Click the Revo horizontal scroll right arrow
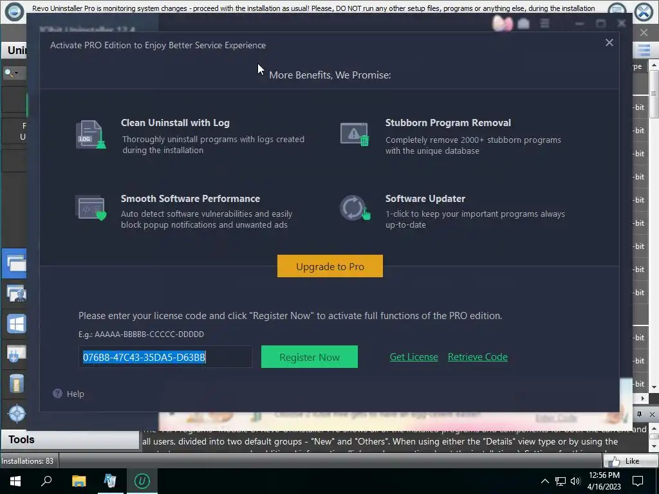Viewport: 659px width, 494px height. 643,398
